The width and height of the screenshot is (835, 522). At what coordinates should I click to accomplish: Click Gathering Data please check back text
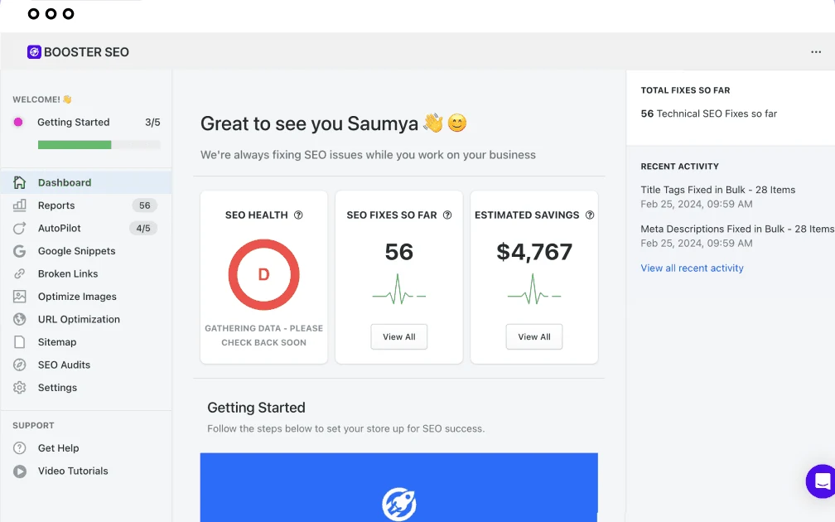(x=263, y=336)
